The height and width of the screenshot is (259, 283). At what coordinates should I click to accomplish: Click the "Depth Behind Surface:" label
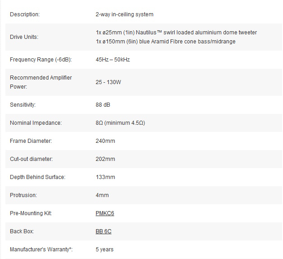tap(37, 177)
